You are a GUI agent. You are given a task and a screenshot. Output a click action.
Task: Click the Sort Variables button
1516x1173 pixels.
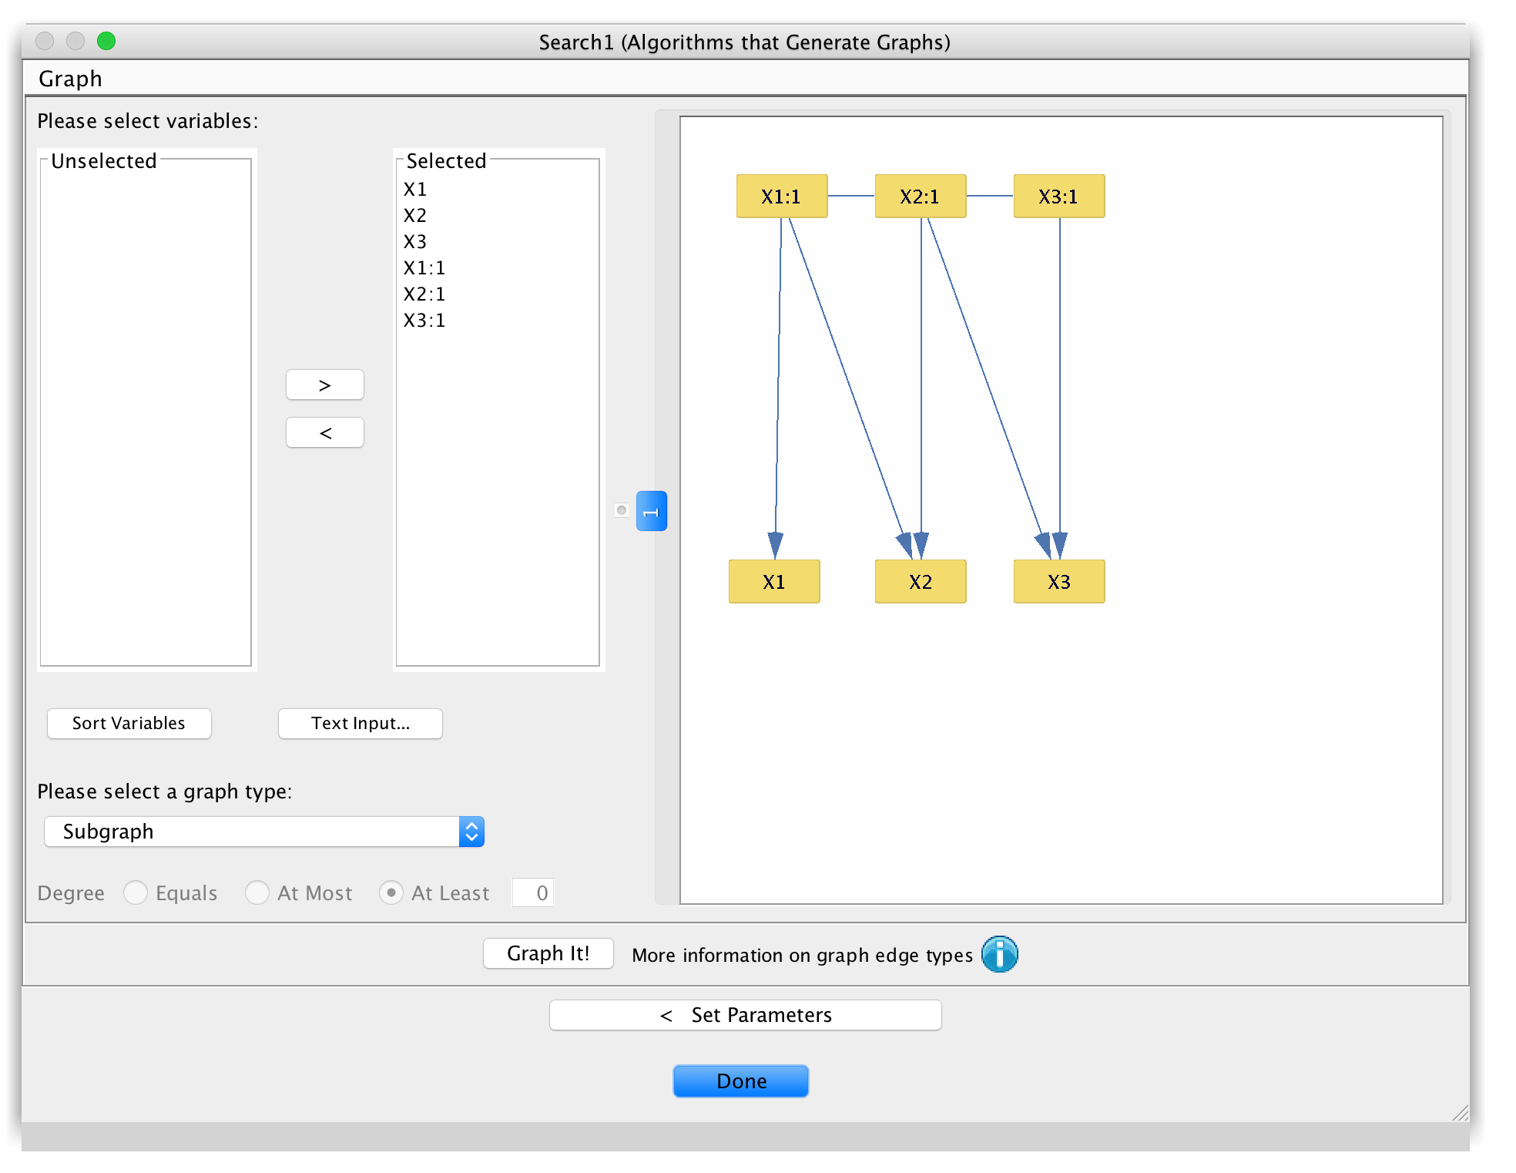click(x=129, y=723)
